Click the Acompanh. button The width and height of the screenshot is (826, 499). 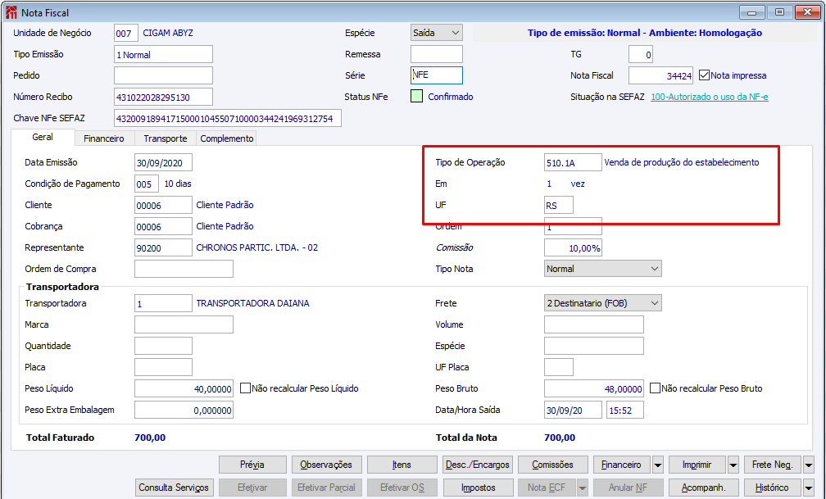click(x=704, y=488)
